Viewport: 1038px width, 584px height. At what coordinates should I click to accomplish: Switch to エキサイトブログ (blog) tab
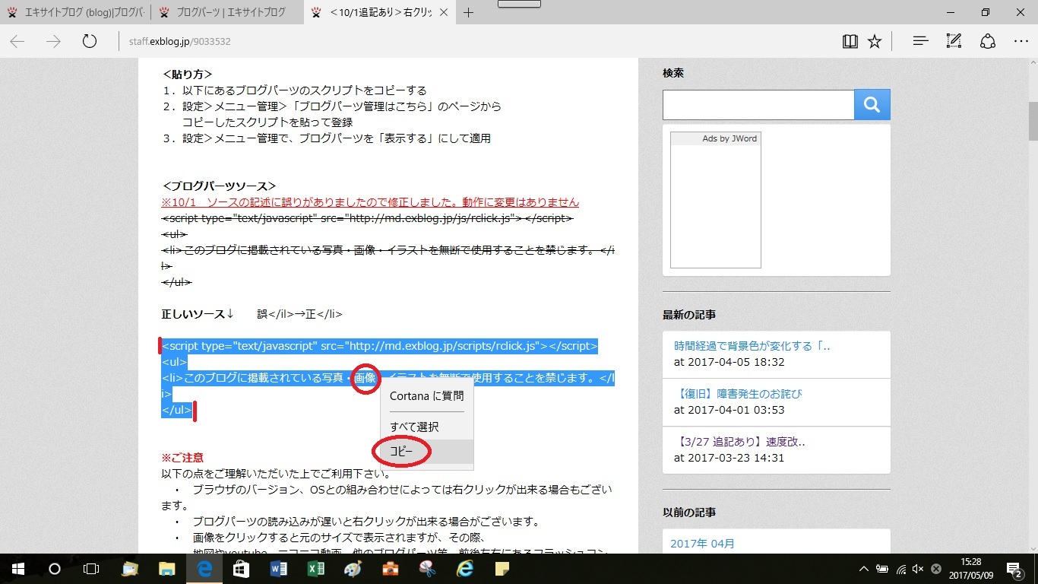(75, 12)
